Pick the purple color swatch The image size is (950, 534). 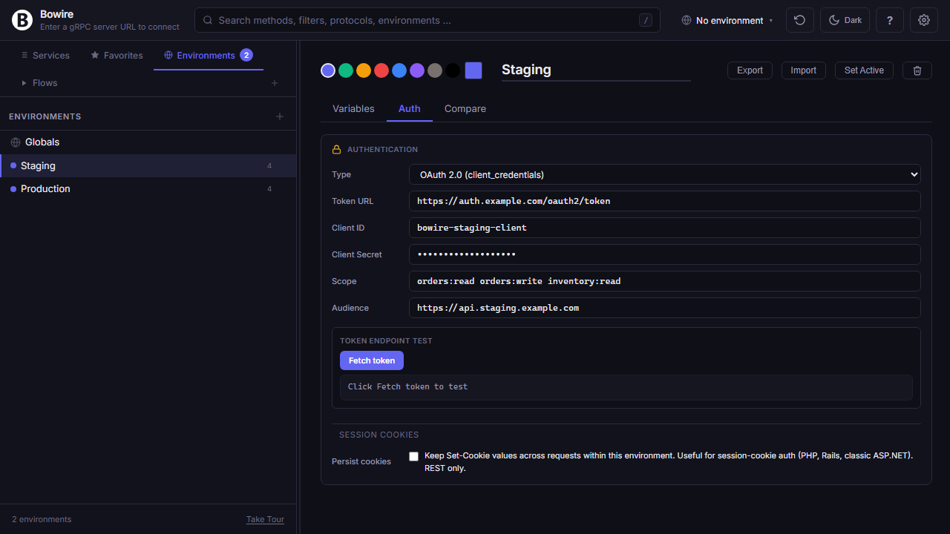[x=417, y=70]
